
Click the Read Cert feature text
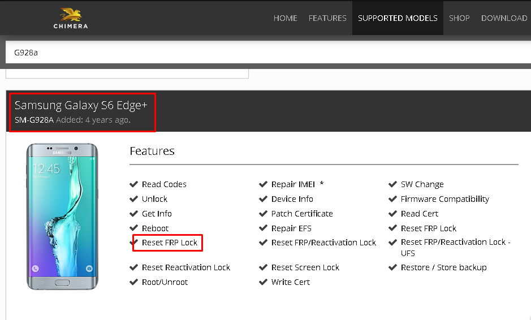pyautogui.click(x=419, y=214)
